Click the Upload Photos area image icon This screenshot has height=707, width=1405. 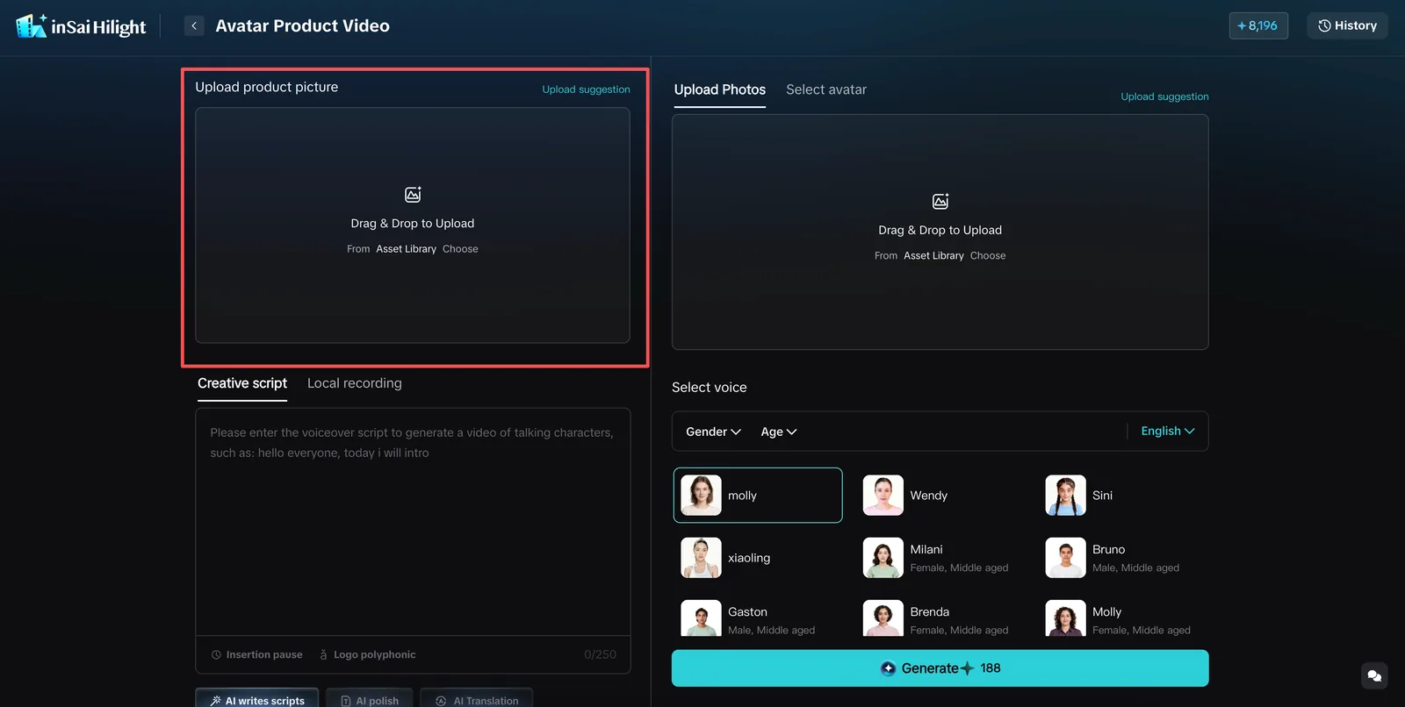click(x=940, y=202)
